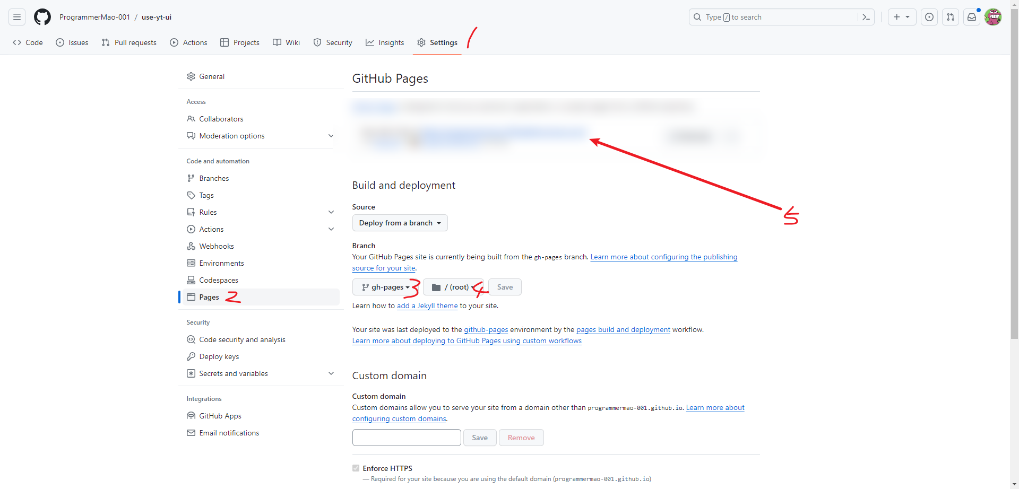Image resolution: width=1019 pixels, height=489 pixels.
Task: Open the hamburger navigation menu
Action: click(x=17, y=17)
